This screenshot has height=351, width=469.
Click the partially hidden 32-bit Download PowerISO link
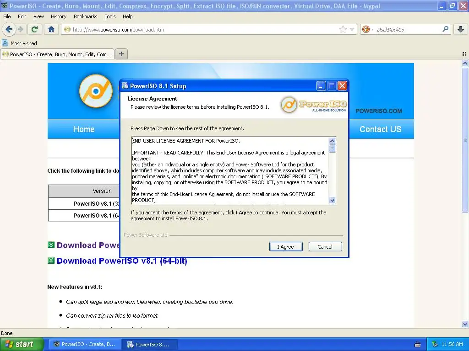point(88,245)
